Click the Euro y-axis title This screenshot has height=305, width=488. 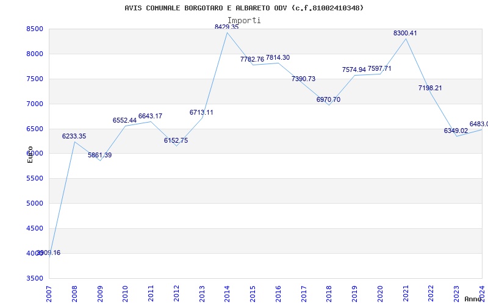pyautogui.click(x=30, y=155)
